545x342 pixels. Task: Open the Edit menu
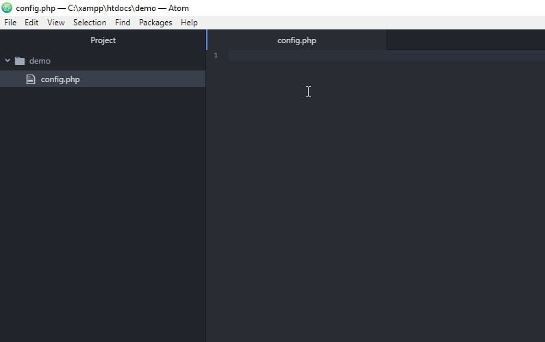coord(31,23)
